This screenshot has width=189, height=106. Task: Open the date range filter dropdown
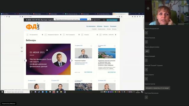(108, 35)
